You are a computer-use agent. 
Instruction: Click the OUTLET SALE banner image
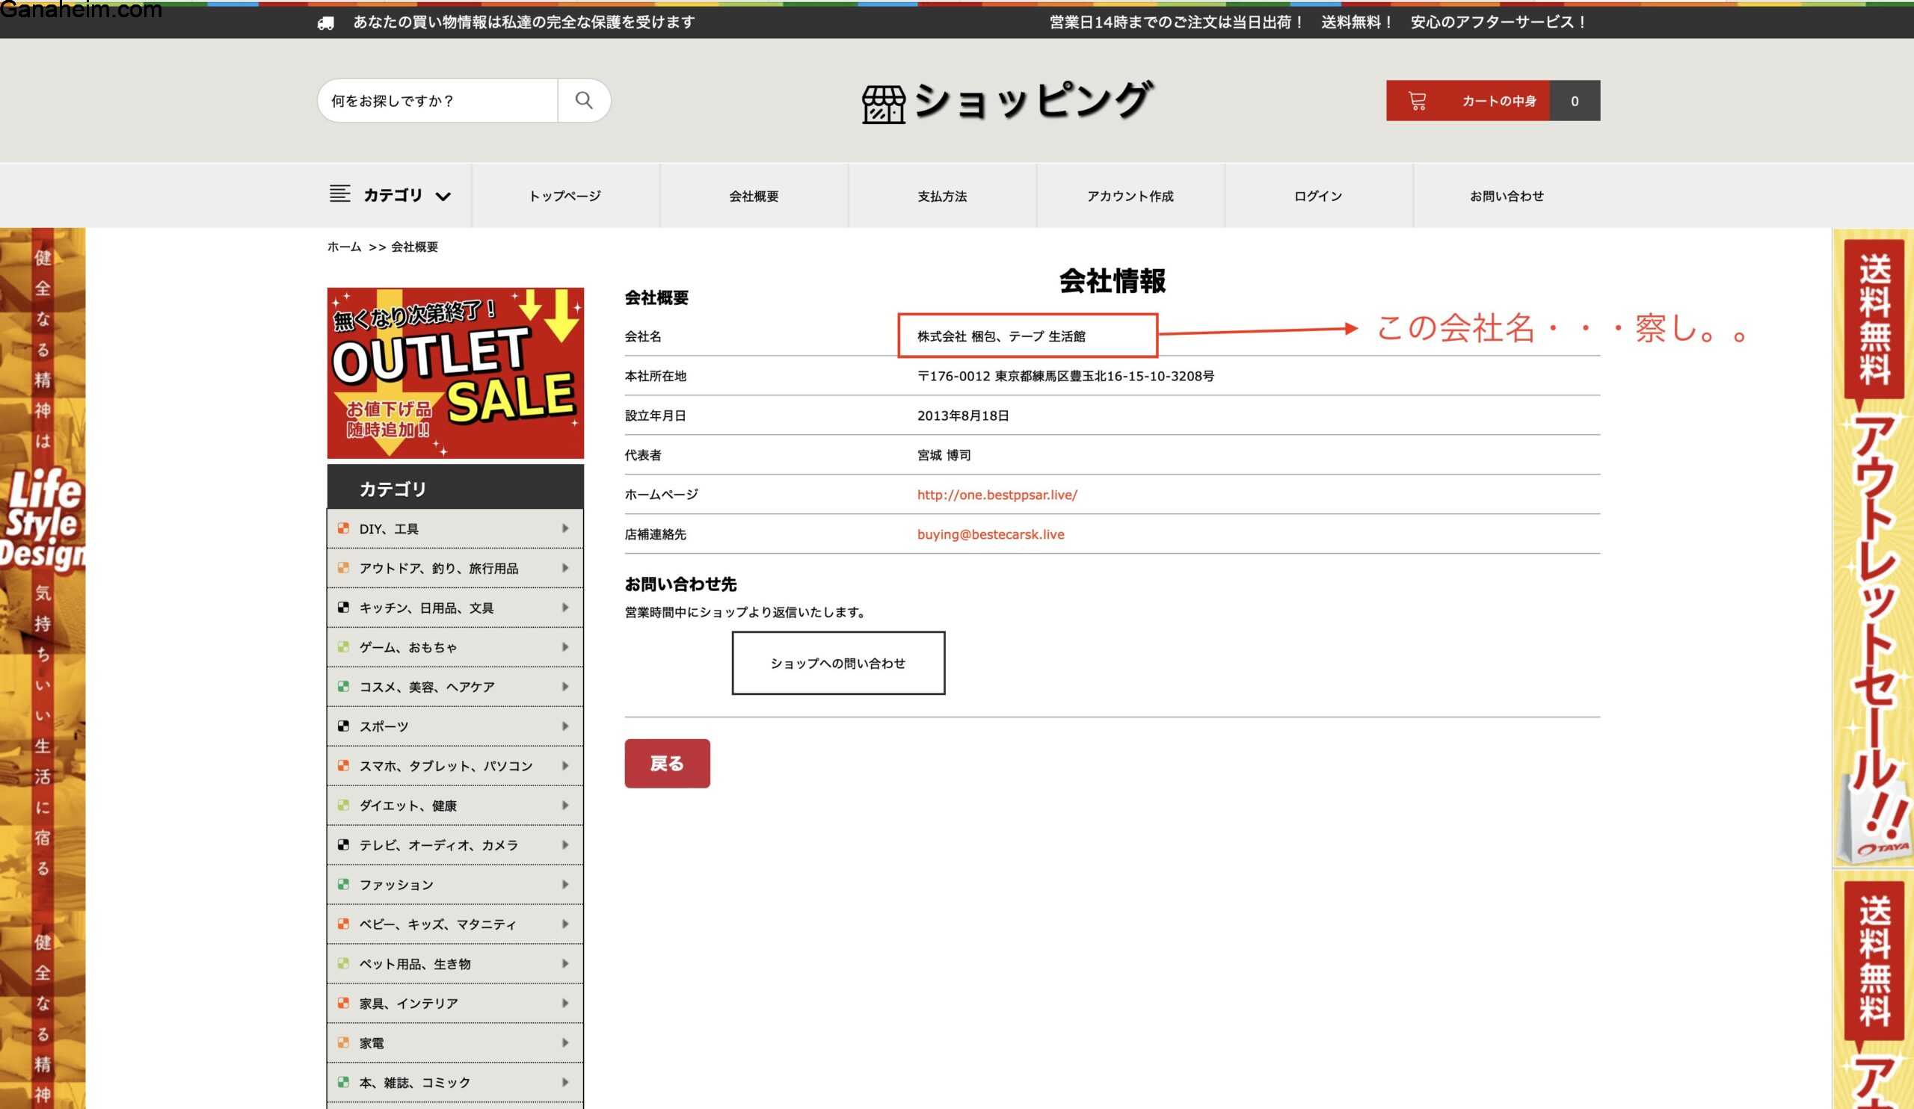455,373
